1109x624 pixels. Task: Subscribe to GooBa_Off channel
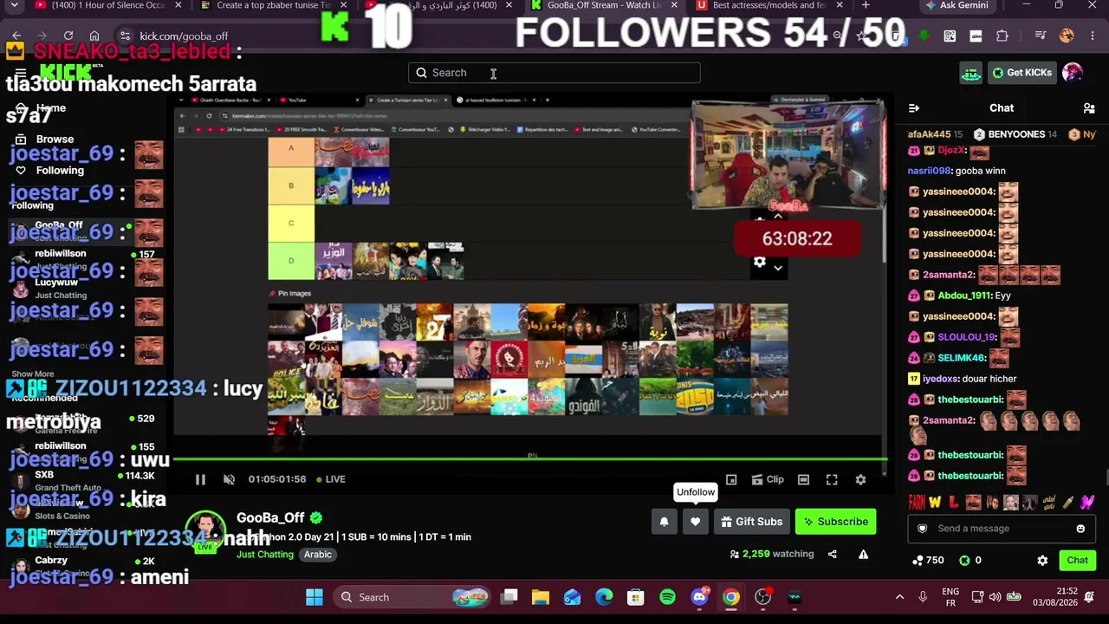[836, 522]
